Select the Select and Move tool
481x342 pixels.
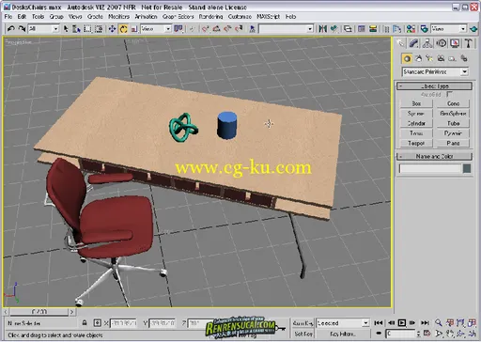[112, 29]
